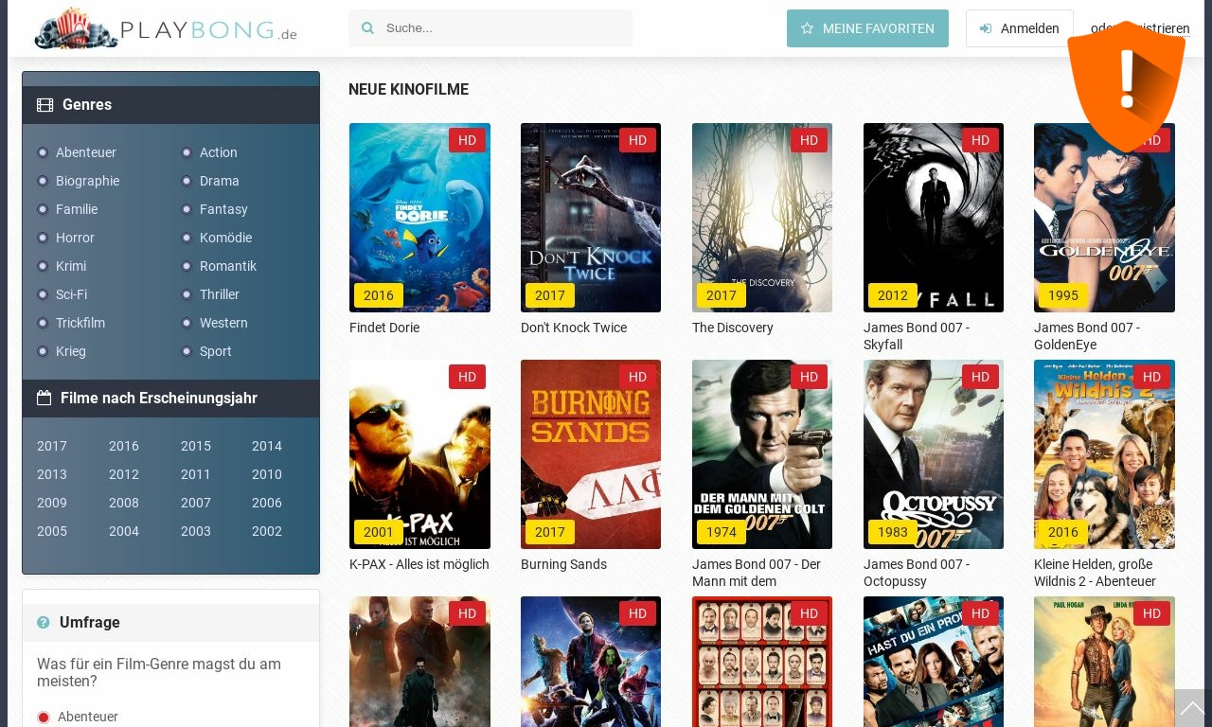Filter films by year 2012

[x=124, y=474]
